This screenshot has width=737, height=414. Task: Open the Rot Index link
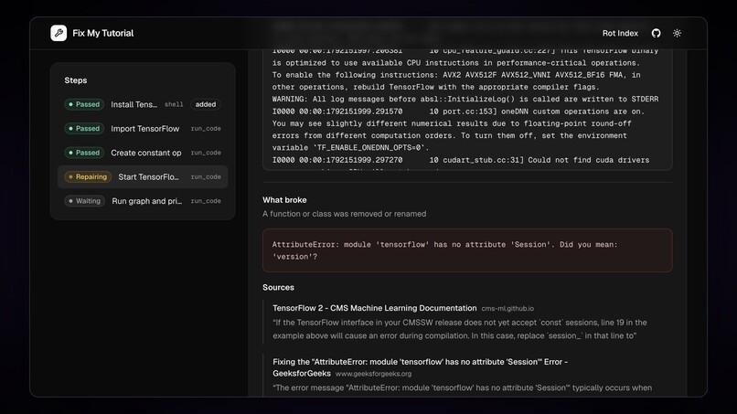point(620,34)
